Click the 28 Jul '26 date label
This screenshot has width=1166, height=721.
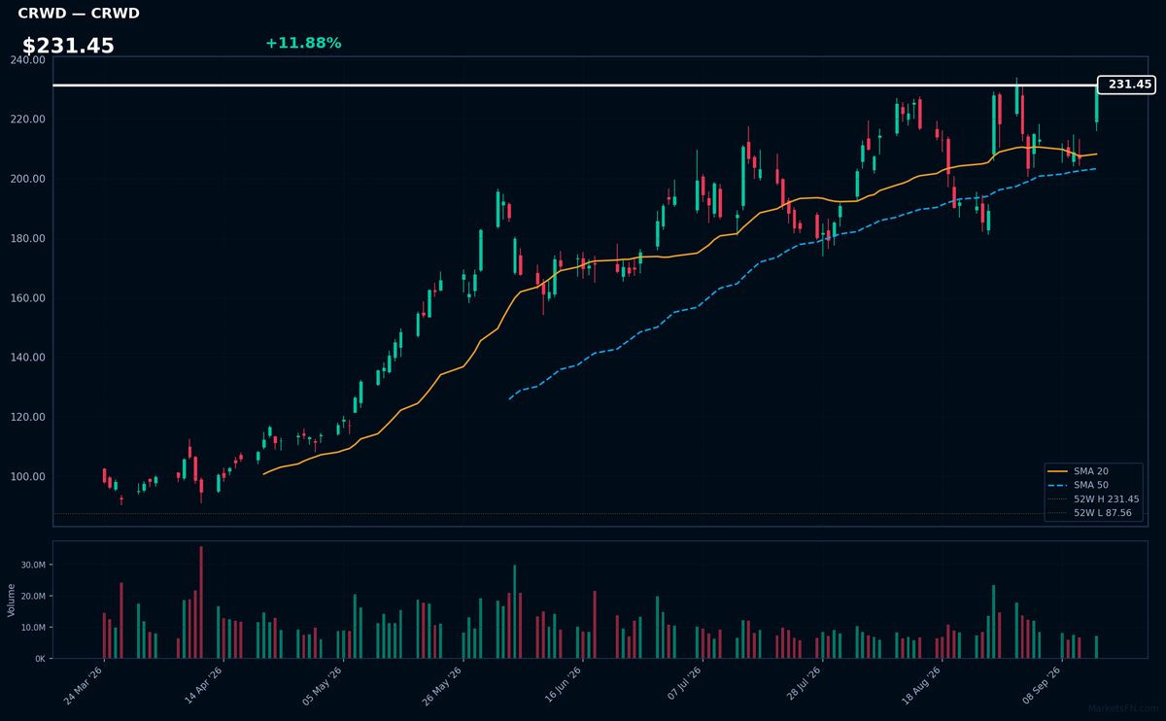(803, 685)
